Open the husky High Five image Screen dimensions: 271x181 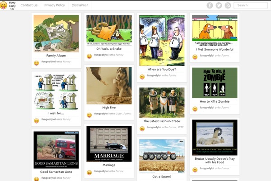[x=109, y=86]
